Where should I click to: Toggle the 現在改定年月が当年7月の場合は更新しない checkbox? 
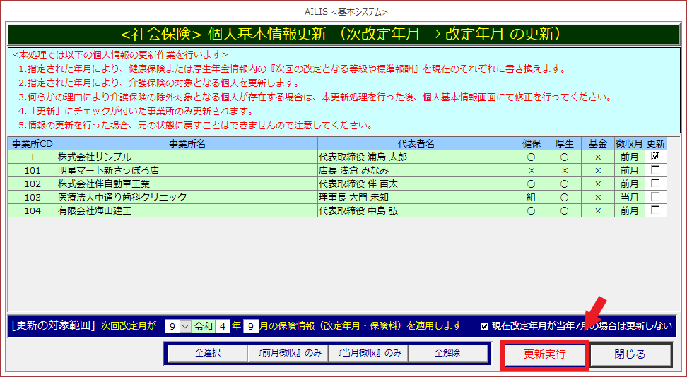484,326
